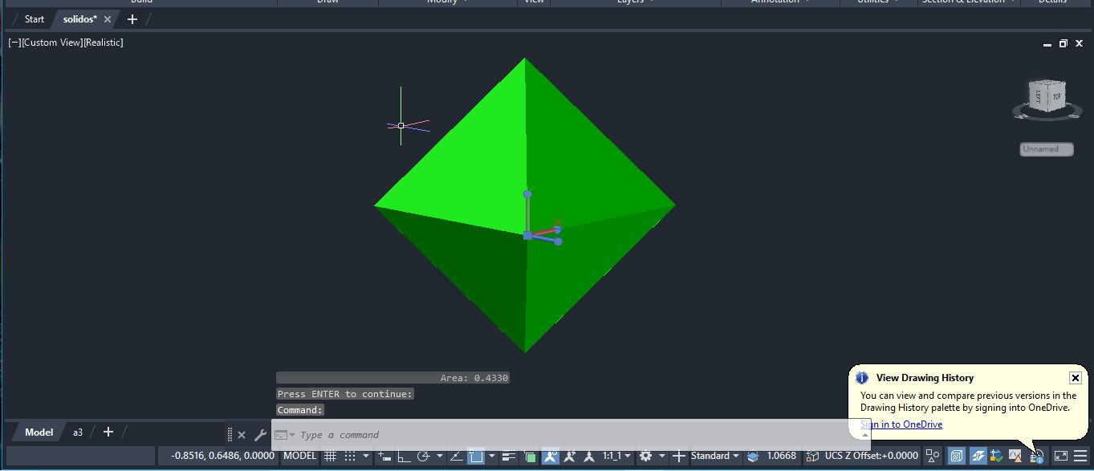The height and width of the screenshot is (471, 1094).
Task: Toggle transparency green square icon
Action: tap(530, 457)
